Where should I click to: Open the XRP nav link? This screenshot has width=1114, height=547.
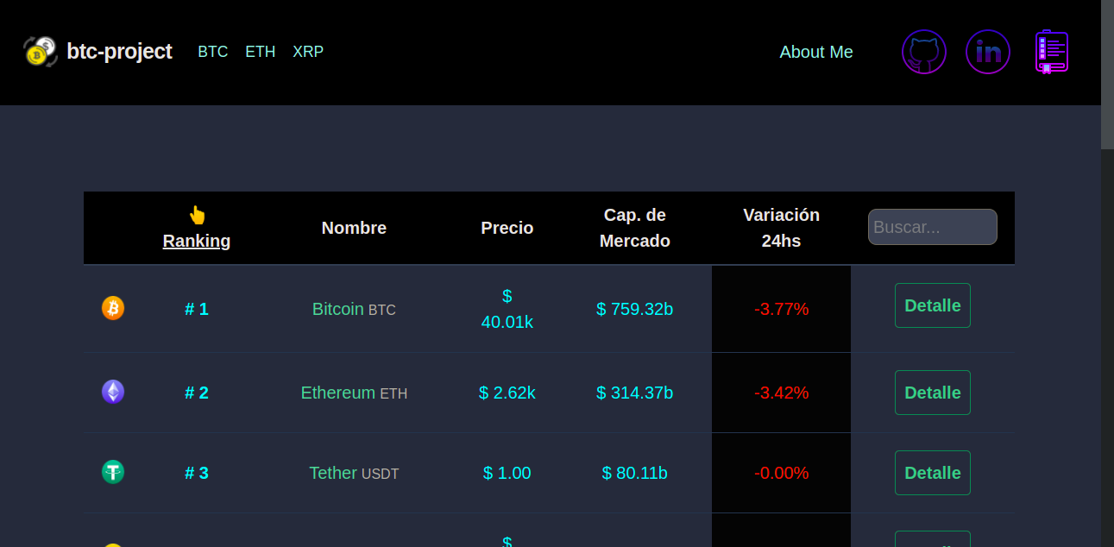[308, 52]
